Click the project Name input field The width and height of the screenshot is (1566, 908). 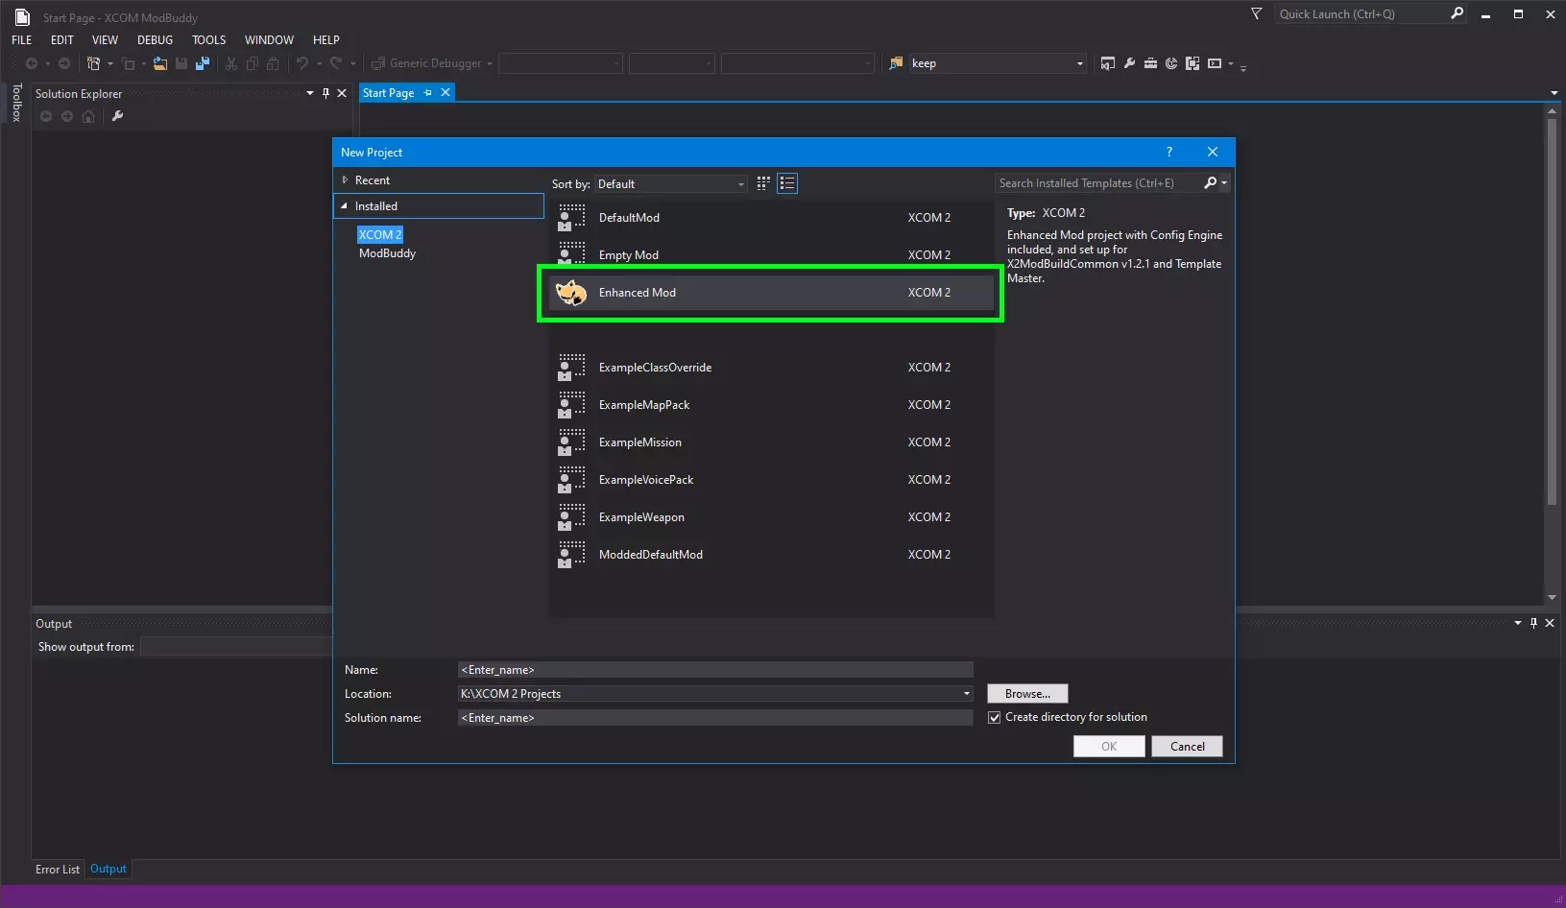point(715,670)
